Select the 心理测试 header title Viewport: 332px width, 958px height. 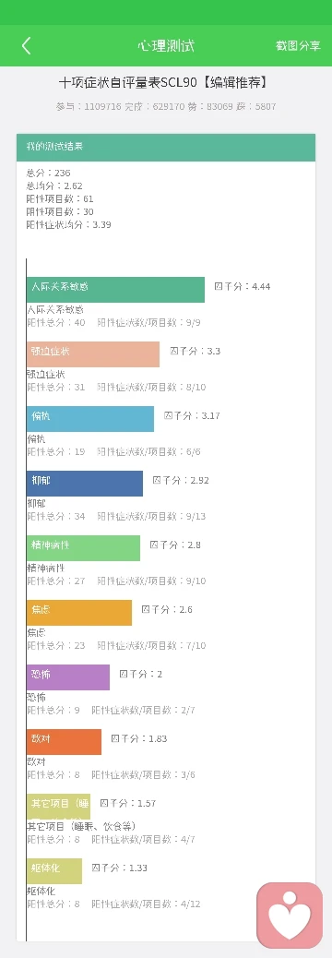[x=166, y=46]
